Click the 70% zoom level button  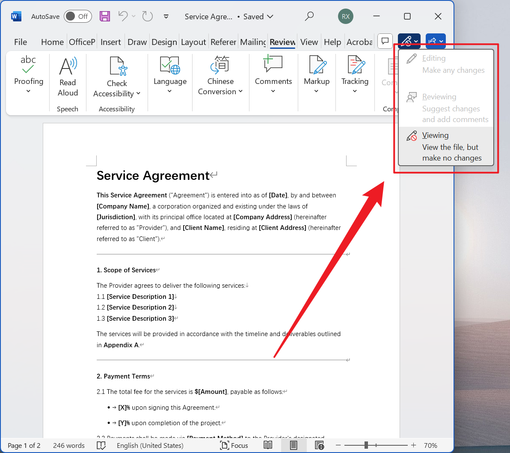point(430,445)
